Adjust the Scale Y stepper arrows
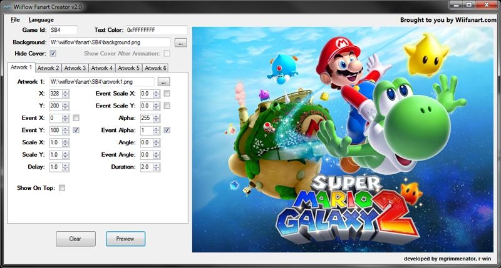501x268 pixels. click(66, 155)
